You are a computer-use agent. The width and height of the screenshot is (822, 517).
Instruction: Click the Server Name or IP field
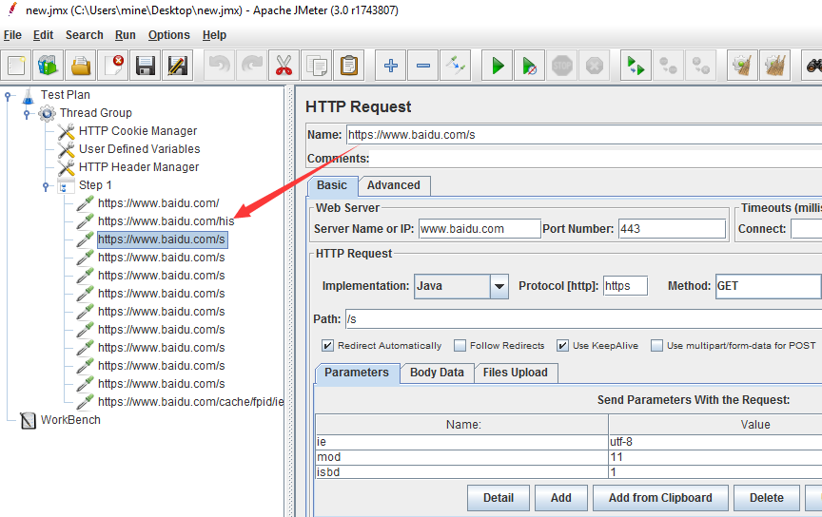[x=479, y=229]
